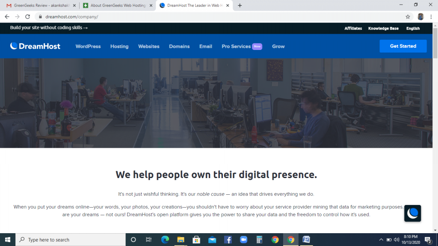Click the browser forward arrow

pyautogui.click(x=17, y=17)
